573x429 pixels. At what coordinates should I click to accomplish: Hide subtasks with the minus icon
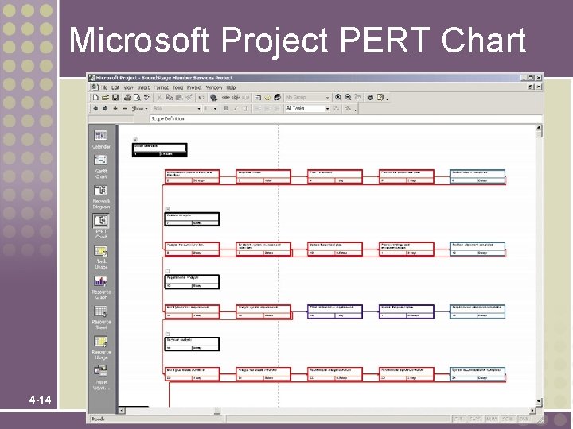point(125,108)
